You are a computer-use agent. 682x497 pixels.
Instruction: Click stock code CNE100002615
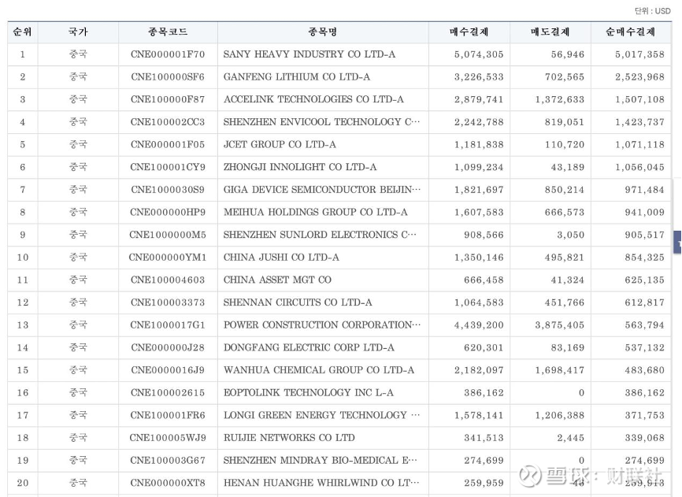pyautogui.click(x=168, y=393)
